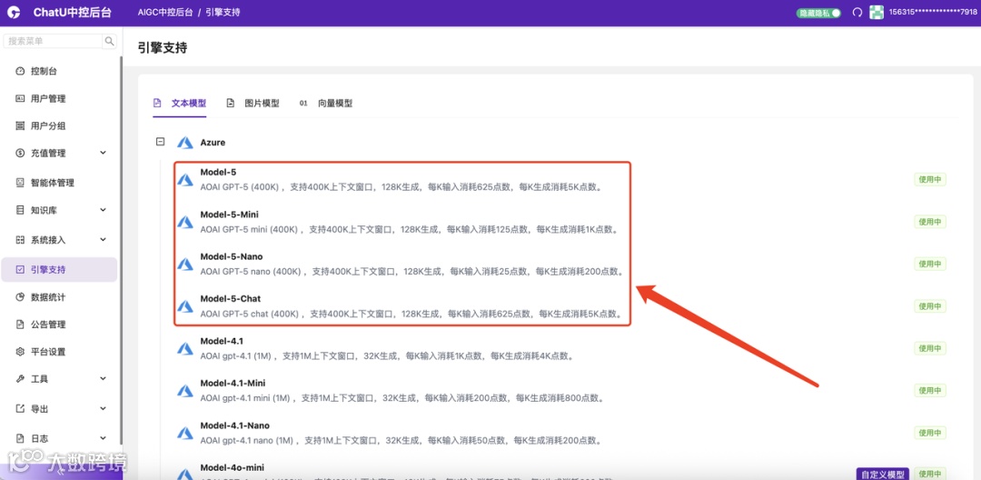The height and width of the screenshot is (480, 981).
Task: Click the 数据统计 pie chart icon
Action: pos(20,297)
